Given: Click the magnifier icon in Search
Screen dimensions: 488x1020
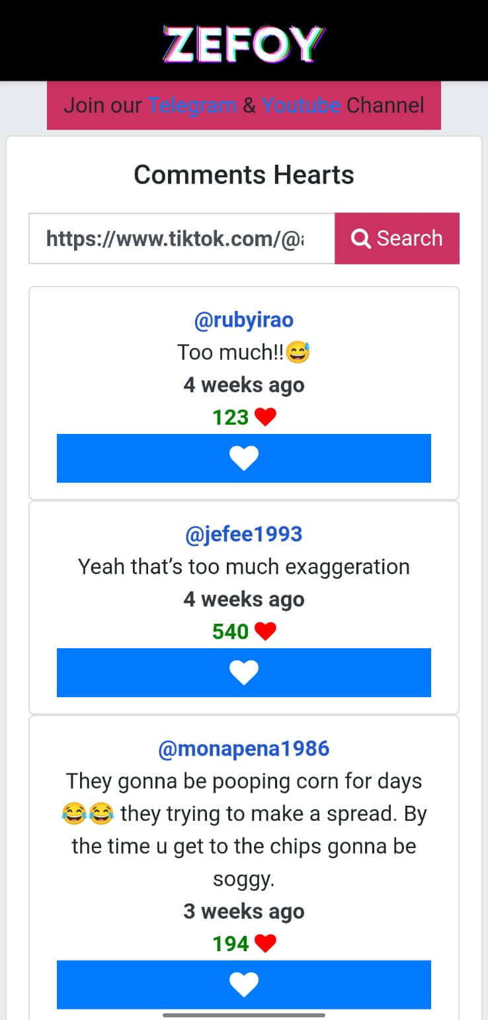Looking at the screenshot, I should pos(361,238).
